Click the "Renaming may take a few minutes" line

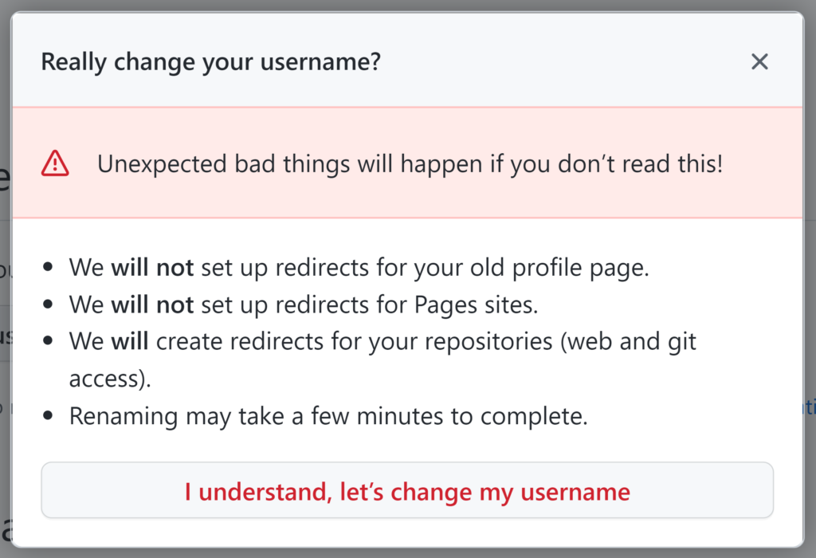328,416
